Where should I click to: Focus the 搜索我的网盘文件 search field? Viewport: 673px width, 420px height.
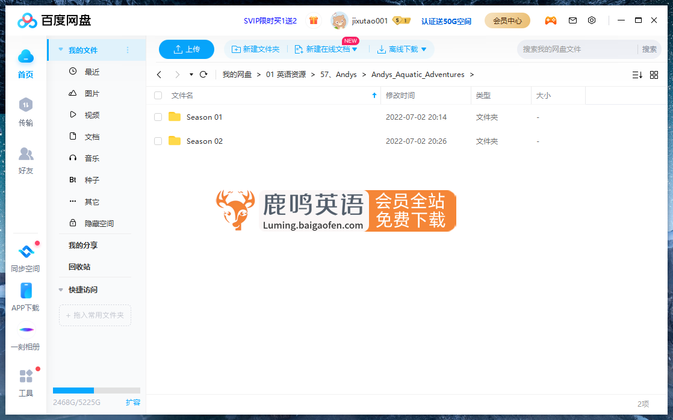coord(578,49)
